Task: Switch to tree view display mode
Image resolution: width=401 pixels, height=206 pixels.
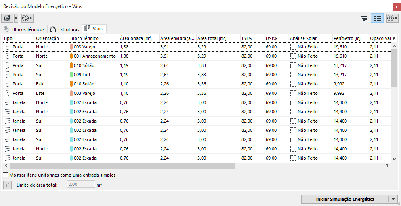Action: tap(365, 18)
